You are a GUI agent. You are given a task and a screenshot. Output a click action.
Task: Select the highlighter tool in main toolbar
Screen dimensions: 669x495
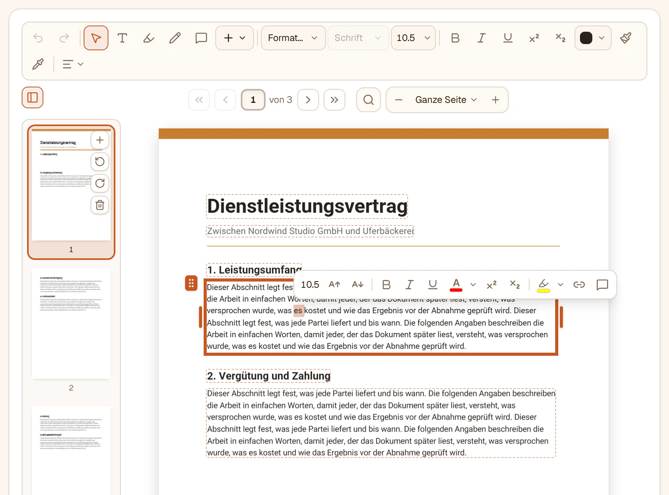149,38
